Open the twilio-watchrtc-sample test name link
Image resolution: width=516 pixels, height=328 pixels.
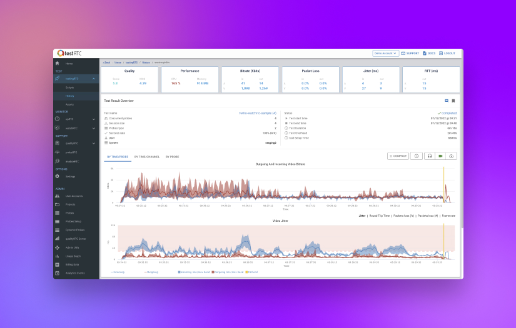pyautogui.click(x=258, y=113)
